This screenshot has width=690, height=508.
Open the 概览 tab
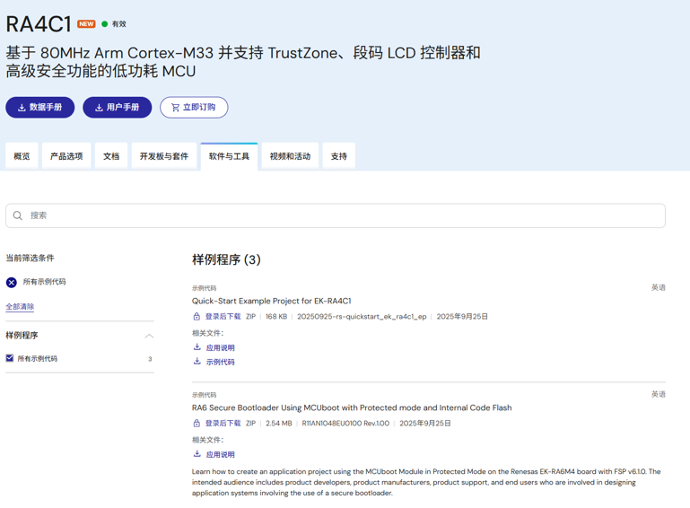point(22,156)
